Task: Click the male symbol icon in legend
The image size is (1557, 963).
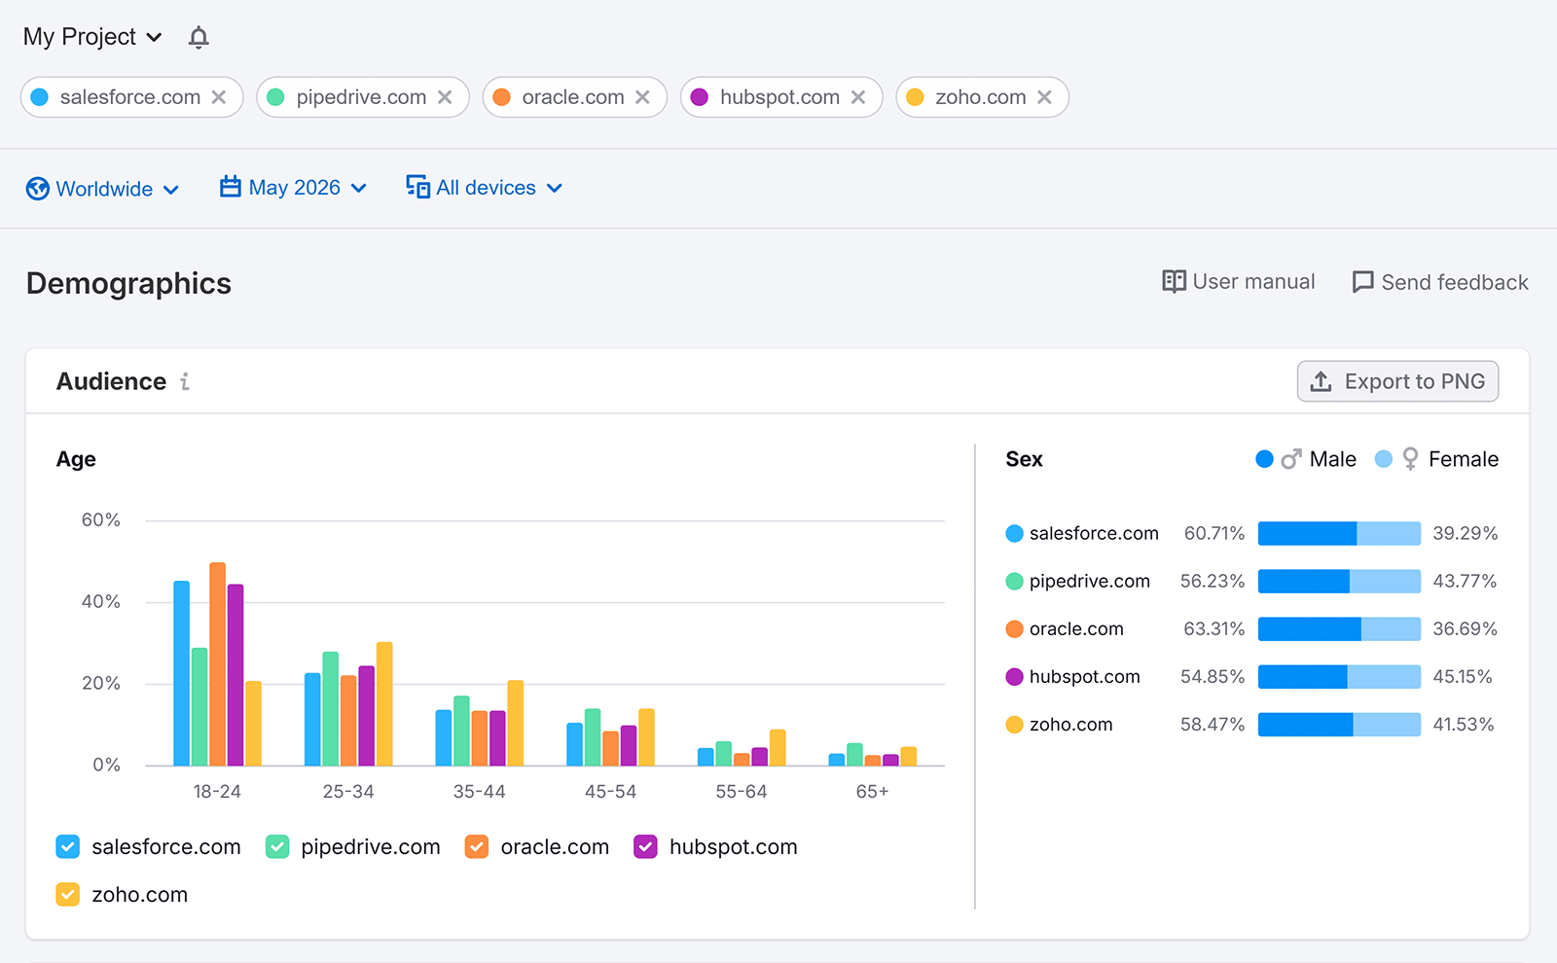Action: click(1291, 459)
